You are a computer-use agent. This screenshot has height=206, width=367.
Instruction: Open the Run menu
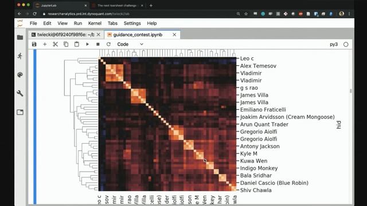pyautogui.click(x=78, y=23)
